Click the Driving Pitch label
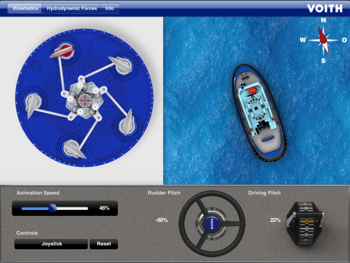Screen dimensions: 350x263 point(264,193)
